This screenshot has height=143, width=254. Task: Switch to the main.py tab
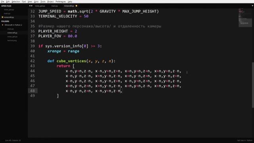(55, 6)
